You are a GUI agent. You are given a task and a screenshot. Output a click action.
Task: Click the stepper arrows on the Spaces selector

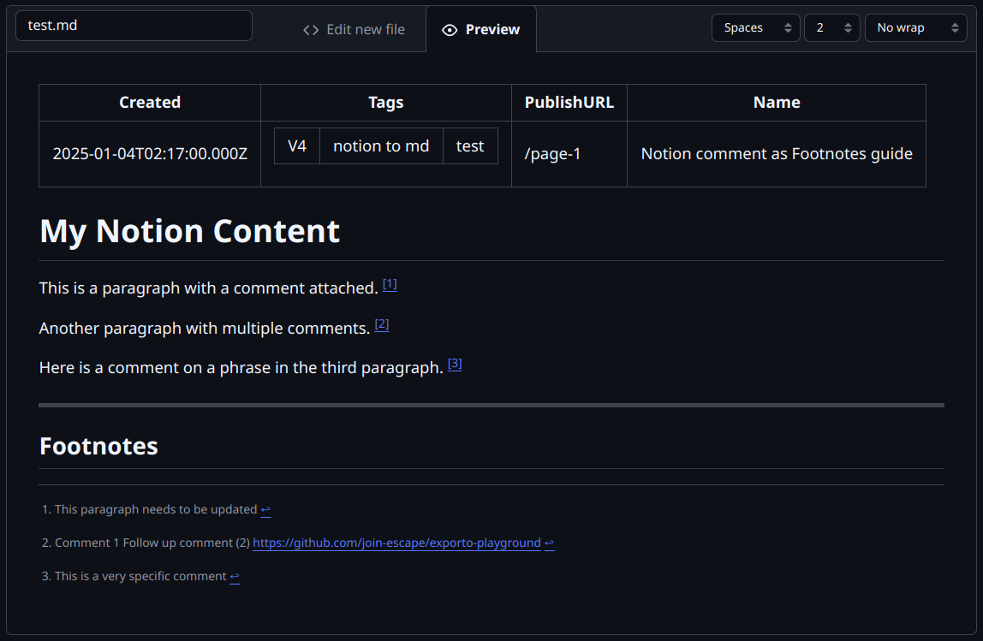point(789,27)
